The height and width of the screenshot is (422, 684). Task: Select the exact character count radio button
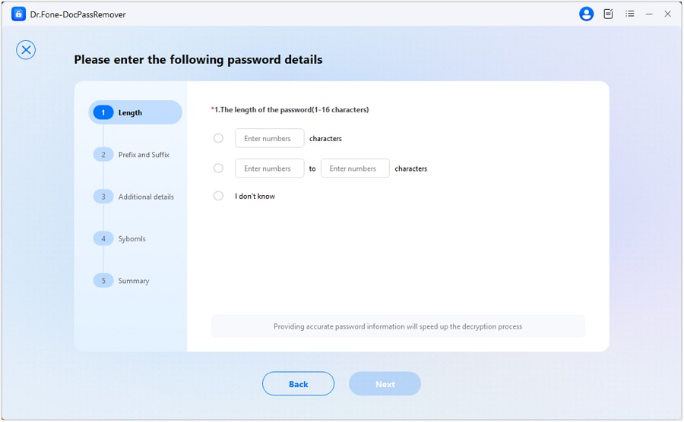219,138
